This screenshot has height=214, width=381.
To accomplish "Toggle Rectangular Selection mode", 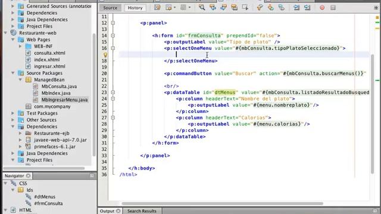I will click(x=245, y=8).
